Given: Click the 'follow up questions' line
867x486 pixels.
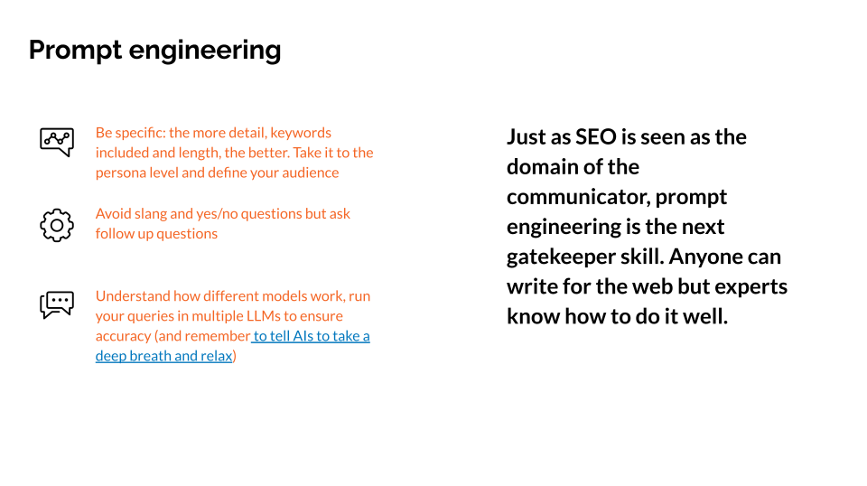Looking at the screenshot, I should pyautogui.click(x=156, y=234).
